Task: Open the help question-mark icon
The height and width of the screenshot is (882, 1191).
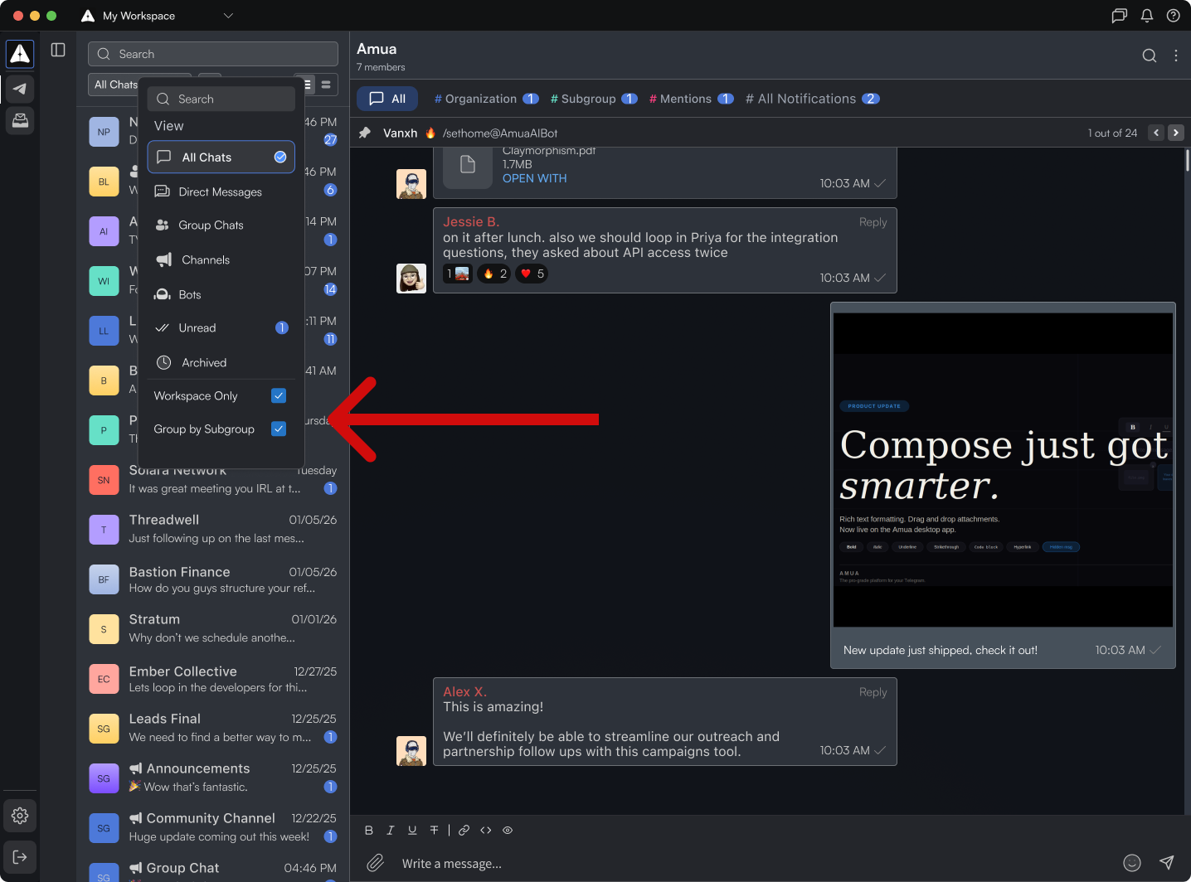Action: pos(1174,16)
